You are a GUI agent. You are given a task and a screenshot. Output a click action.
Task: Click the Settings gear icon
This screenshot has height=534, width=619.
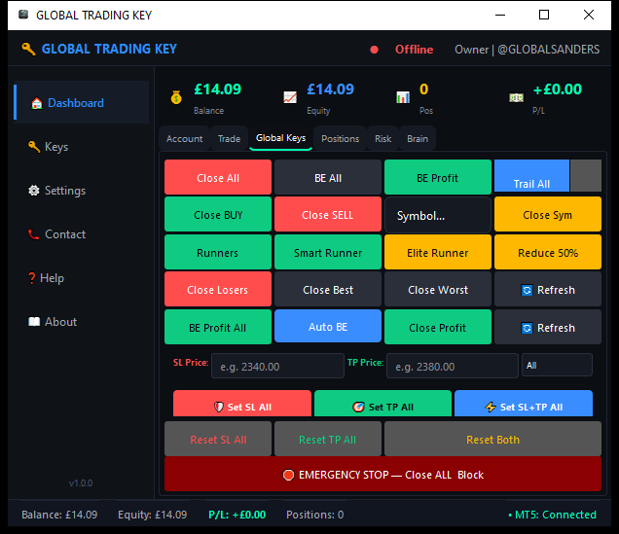coord(34,191)
